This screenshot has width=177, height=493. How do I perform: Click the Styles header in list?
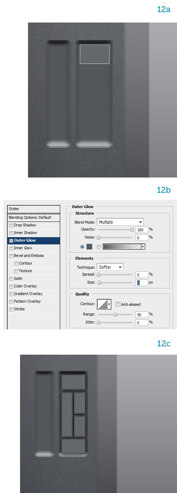click(x=34, y=209)
